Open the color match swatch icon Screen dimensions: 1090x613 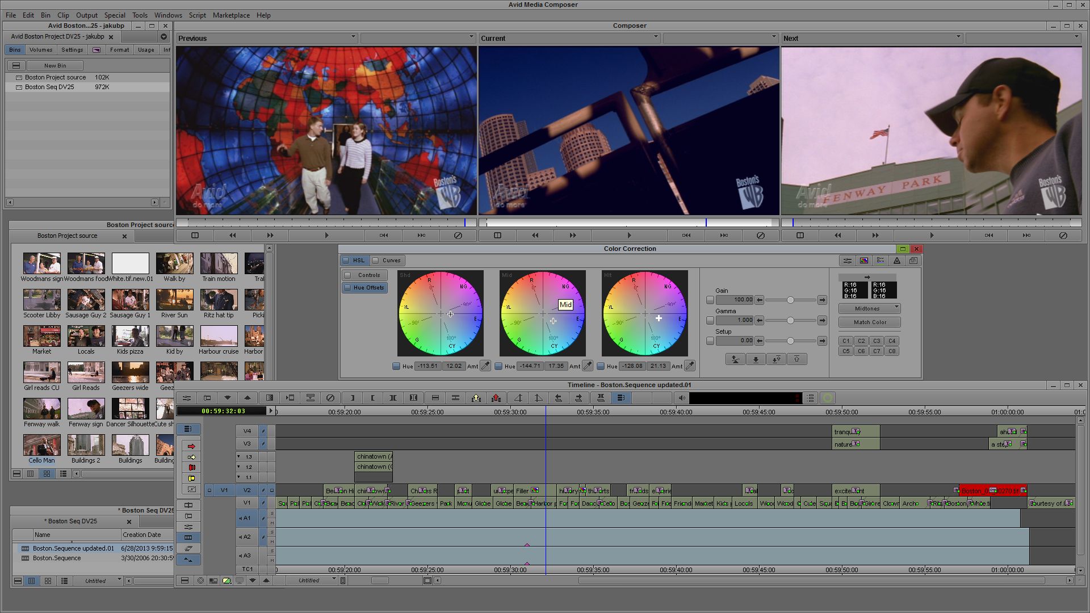point(864,261)
